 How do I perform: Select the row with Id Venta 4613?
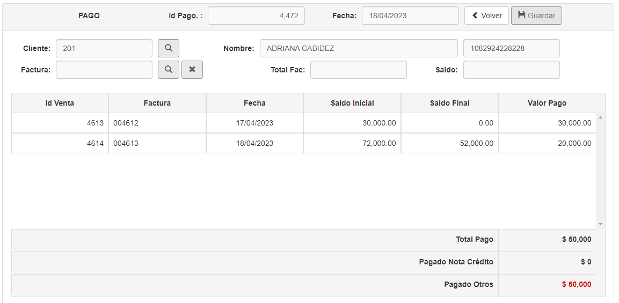pyautogui.click(x=60, y=123)
